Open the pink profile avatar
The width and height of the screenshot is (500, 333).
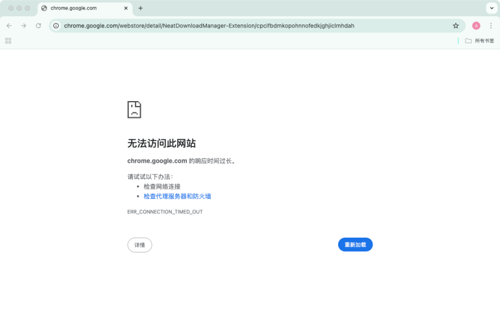[x=476, y=26]
